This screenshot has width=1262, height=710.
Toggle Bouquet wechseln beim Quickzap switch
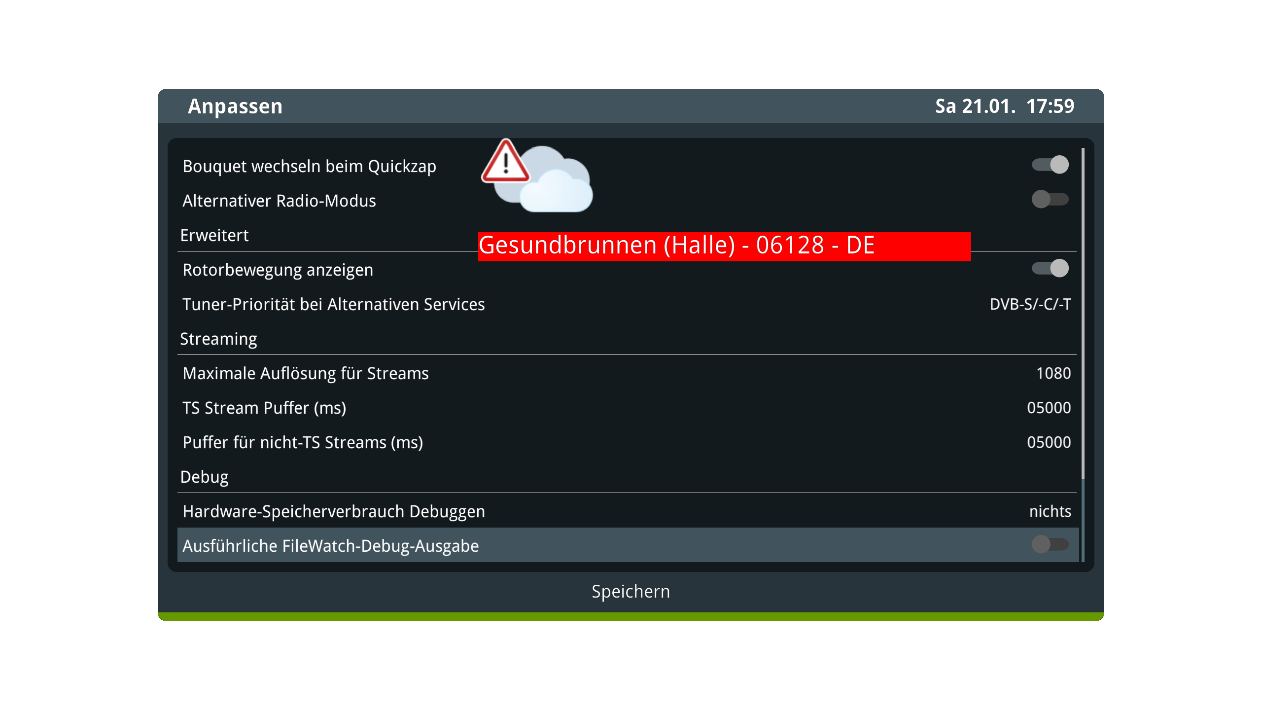pos(1050,165)
